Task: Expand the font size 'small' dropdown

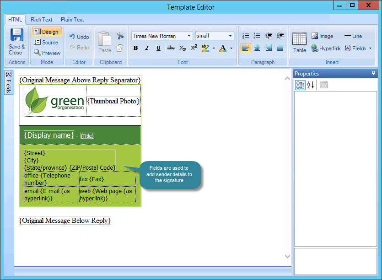Action: [x=230, y=36]
